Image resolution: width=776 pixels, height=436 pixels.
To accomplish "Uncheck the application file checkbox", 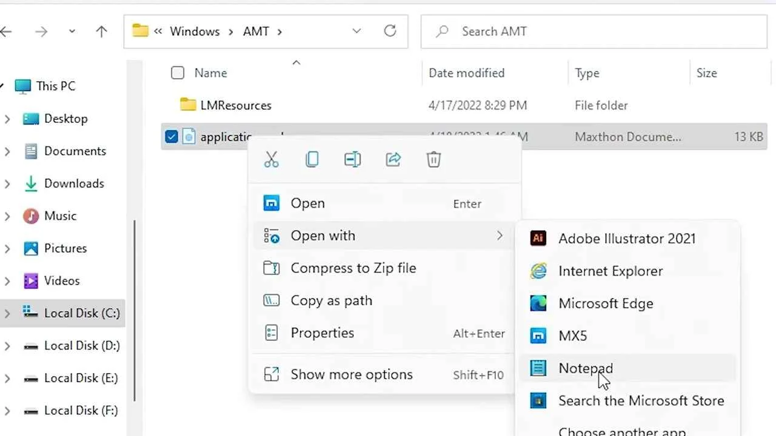I will point(172,137).
